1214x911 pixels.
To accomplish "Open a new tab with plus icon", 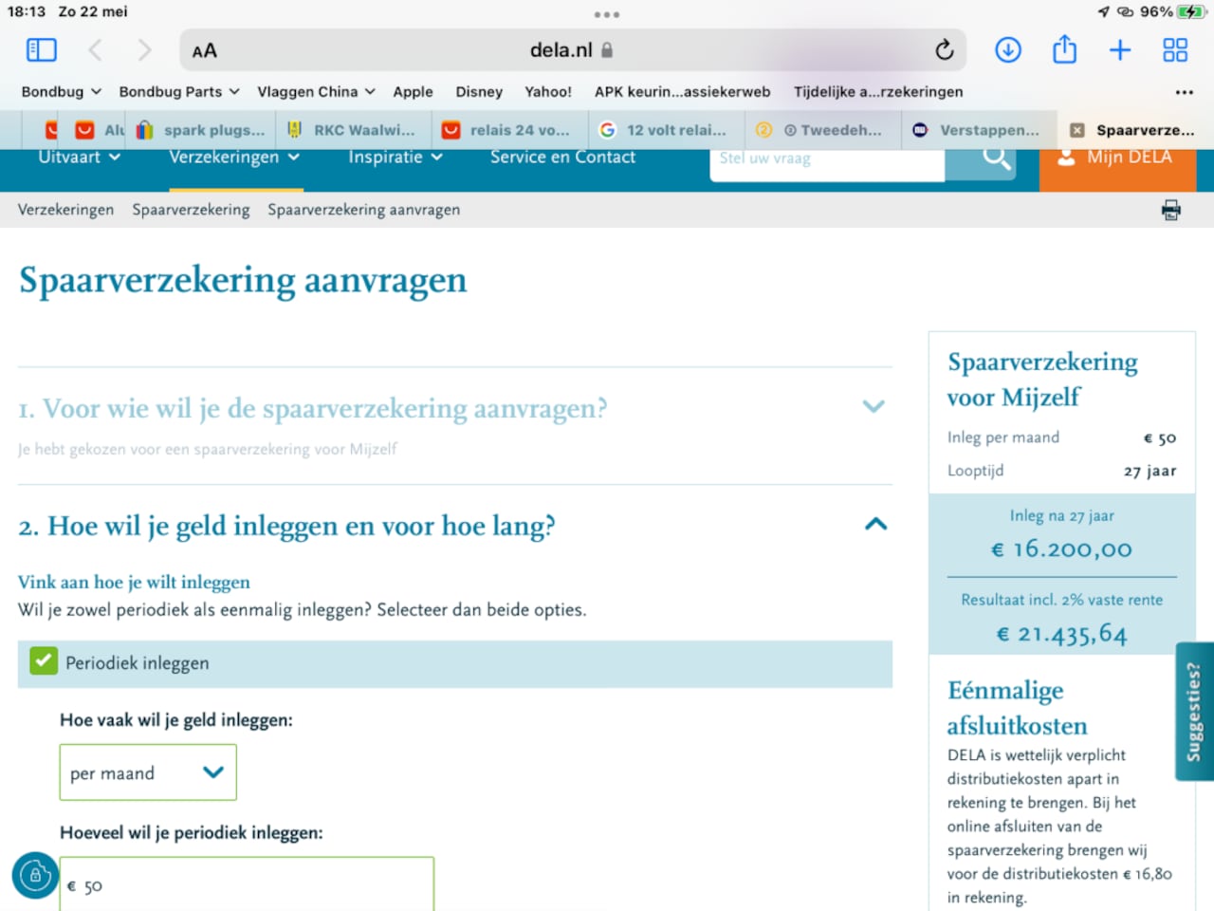I will point(1120,50).
